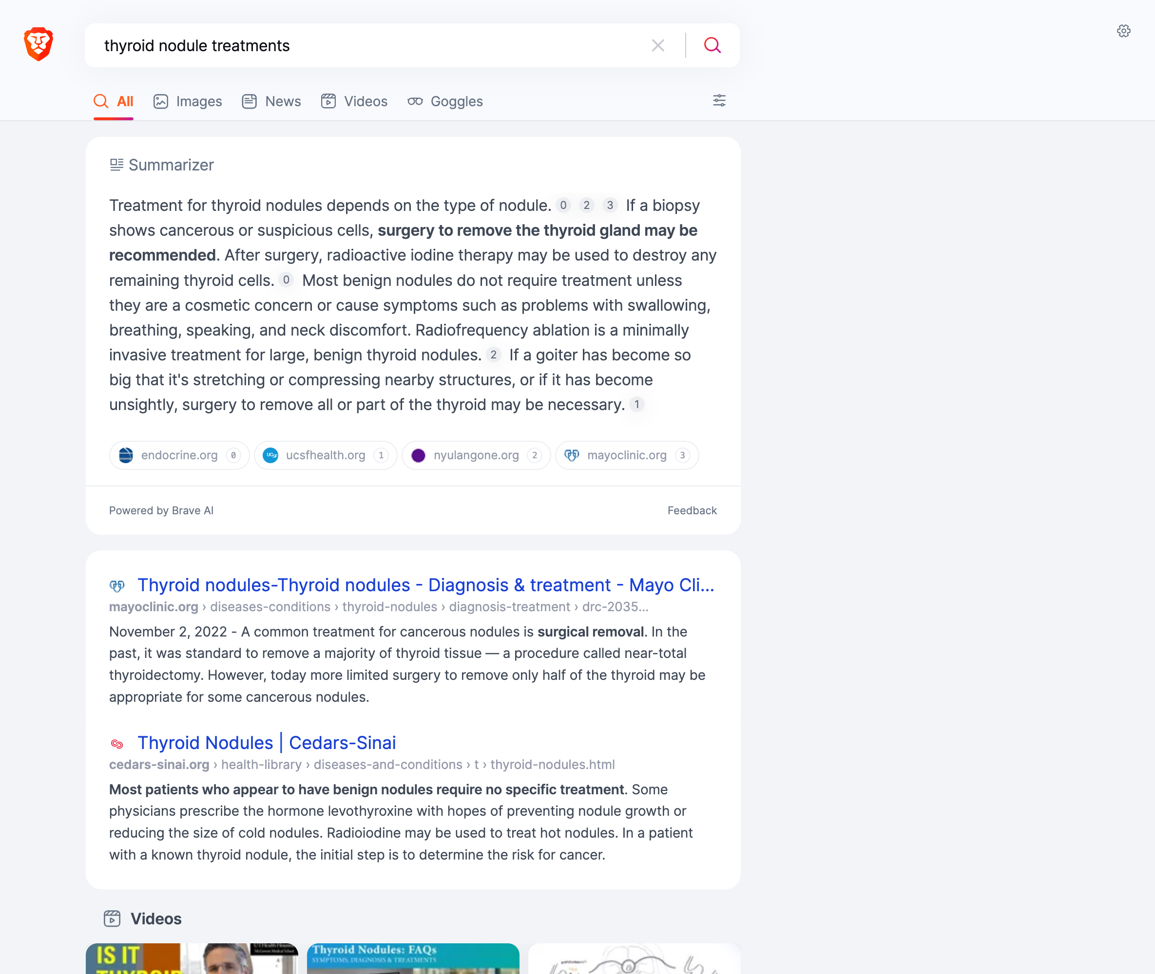Open the nyulangone.org source chip
The height and width of the screenshot is (974, 1155).
tap(476, 455)
